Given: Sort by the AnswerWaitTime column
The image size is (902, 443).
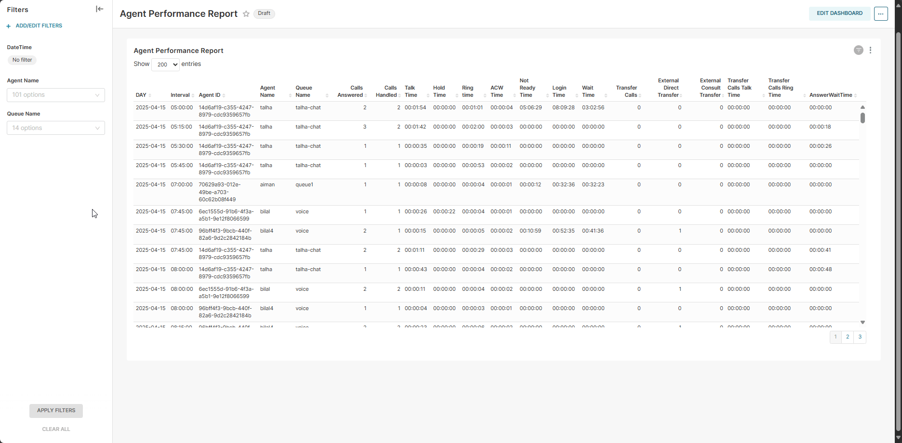Looking at the screenshot, I should coord(831,95).
